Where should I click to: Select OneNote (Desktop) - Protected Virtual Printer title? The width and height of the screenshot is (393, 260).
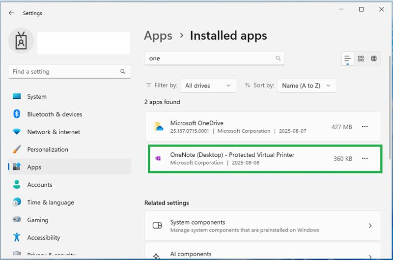(x=232, y=155)
